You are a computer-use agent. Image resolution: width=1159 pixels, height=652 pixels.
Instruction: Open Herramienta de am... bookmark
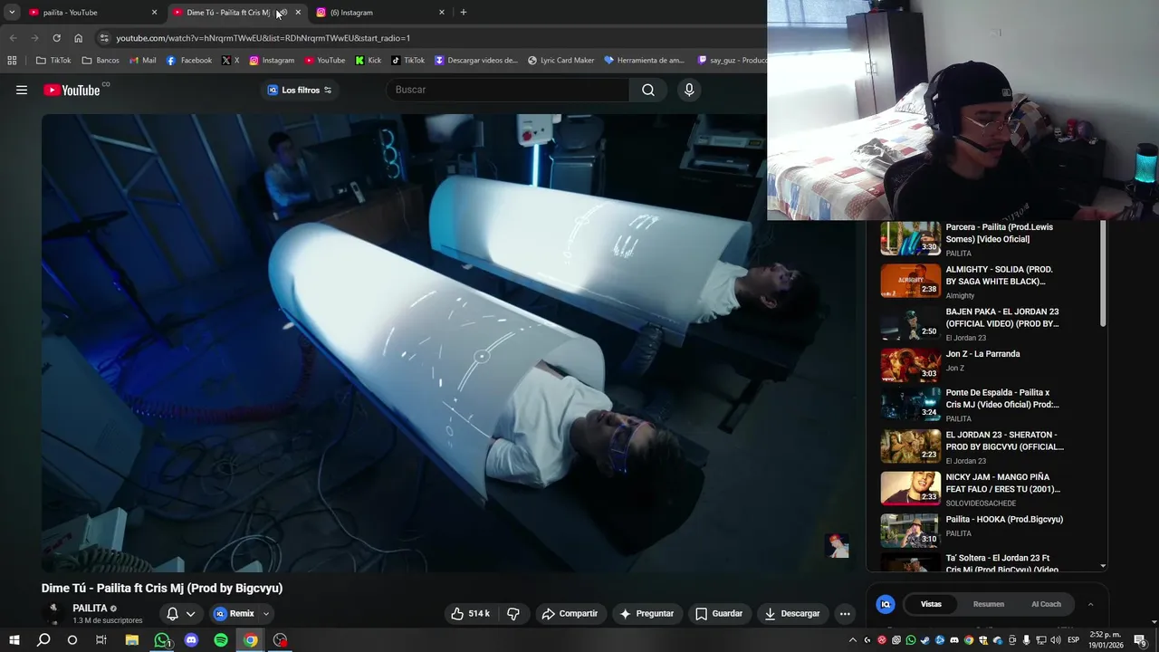[x=644, y=61]
